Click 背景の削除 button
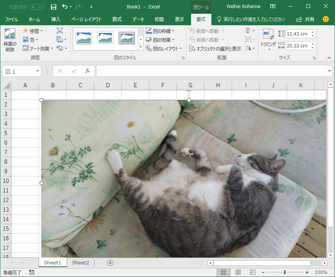 10,40
